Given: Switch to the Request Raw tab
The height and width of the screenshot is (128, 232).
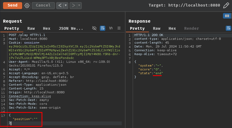Looking at the screenshot, I should (31, 28).
